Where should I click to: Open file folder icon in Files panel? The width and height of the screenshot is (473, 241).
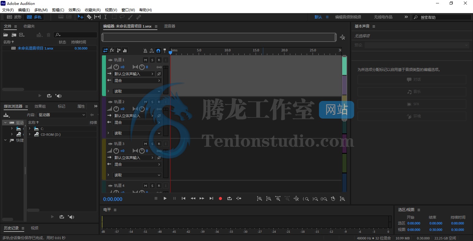click(x=6, y=35)
